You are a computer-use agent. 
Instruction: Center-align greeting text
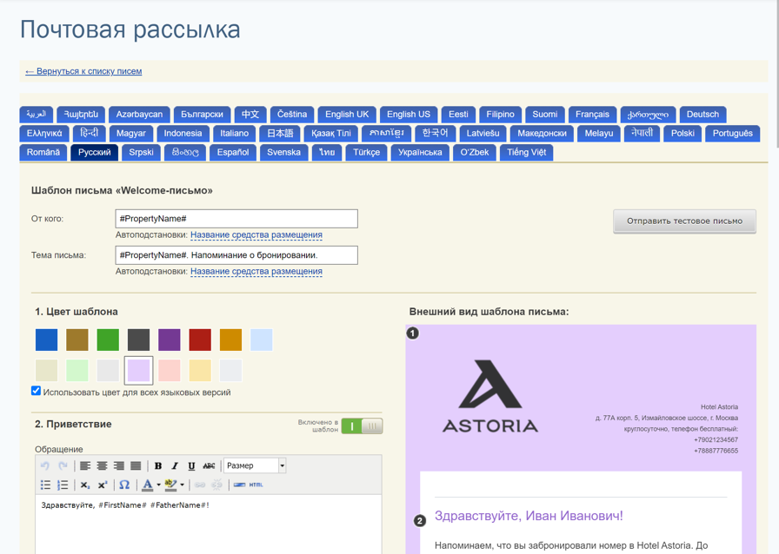tap(102, 465)
